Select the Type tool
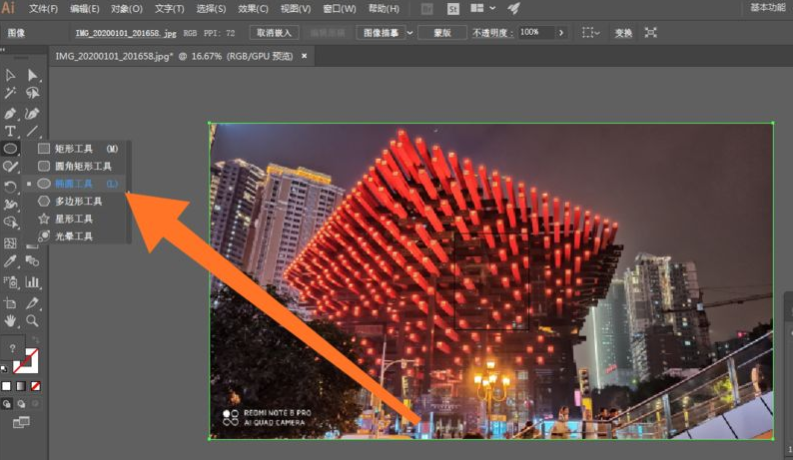Screen dimensions: 793x460 tap(10, 131)
